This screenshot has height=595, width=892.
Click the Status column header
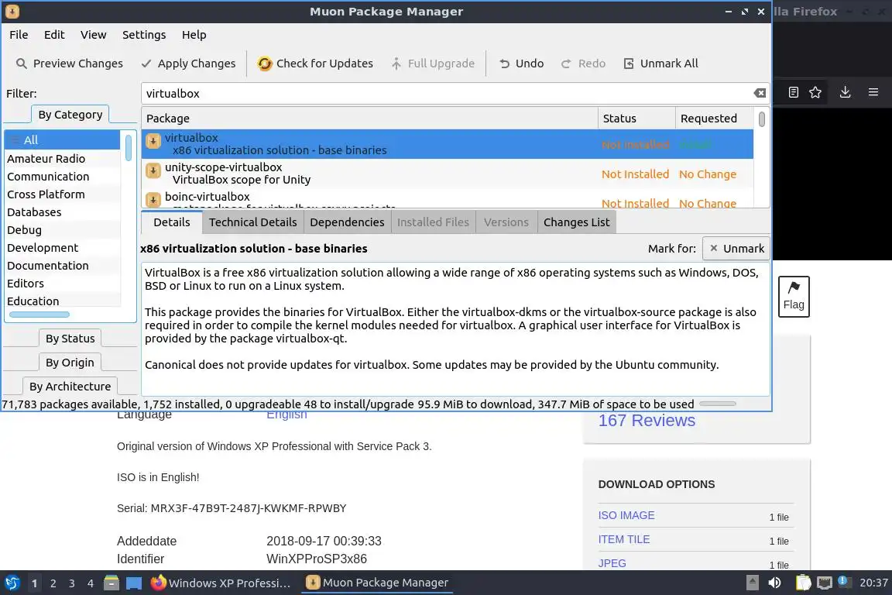coord(636,119)
